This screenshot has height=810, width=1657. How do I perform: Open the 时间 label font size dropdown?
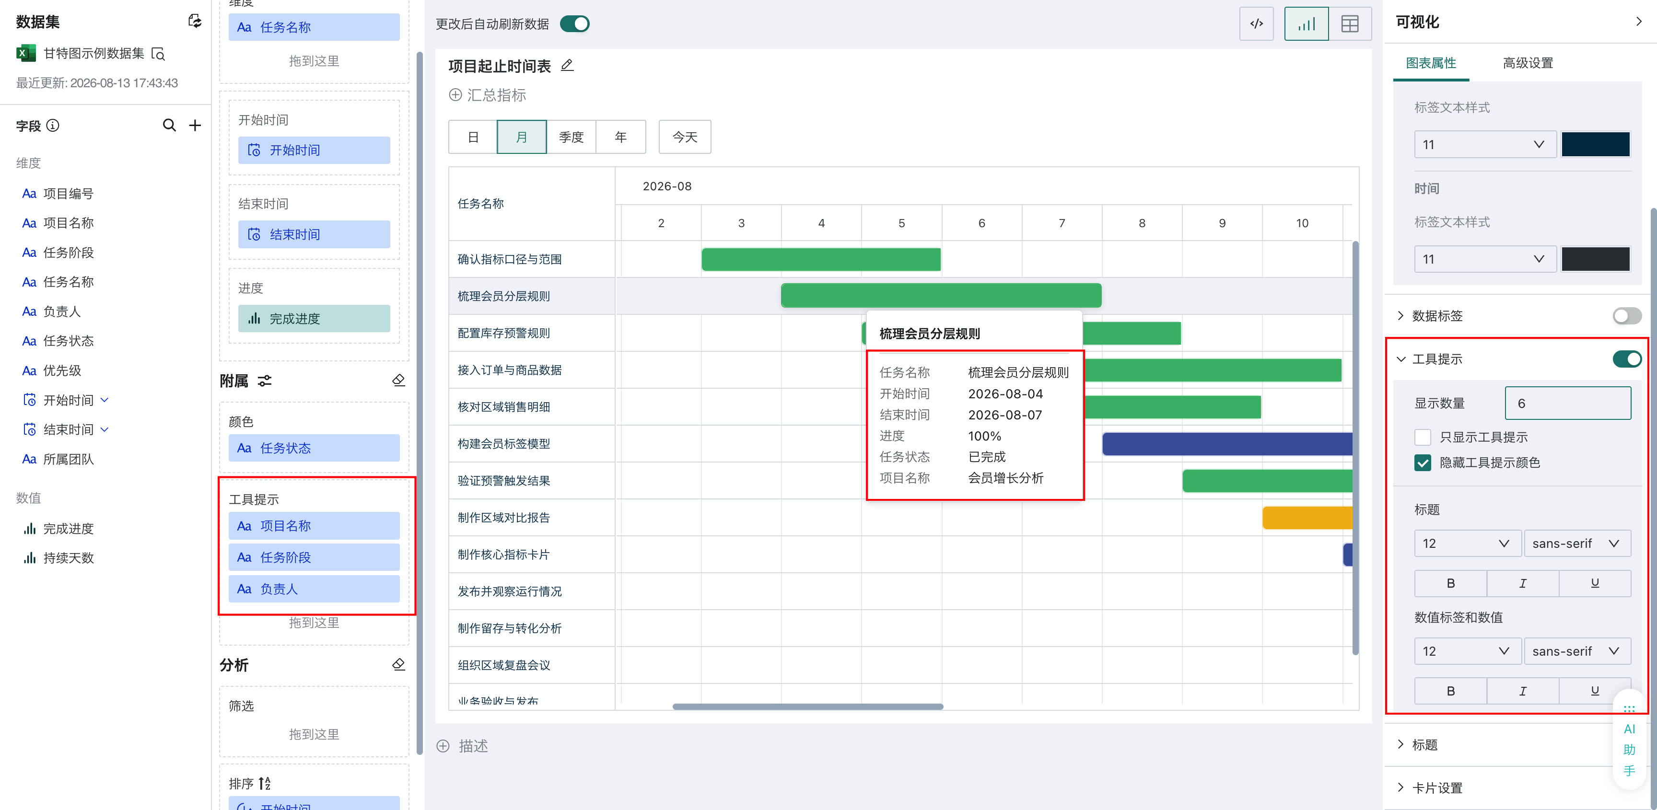coord(1484,259)
